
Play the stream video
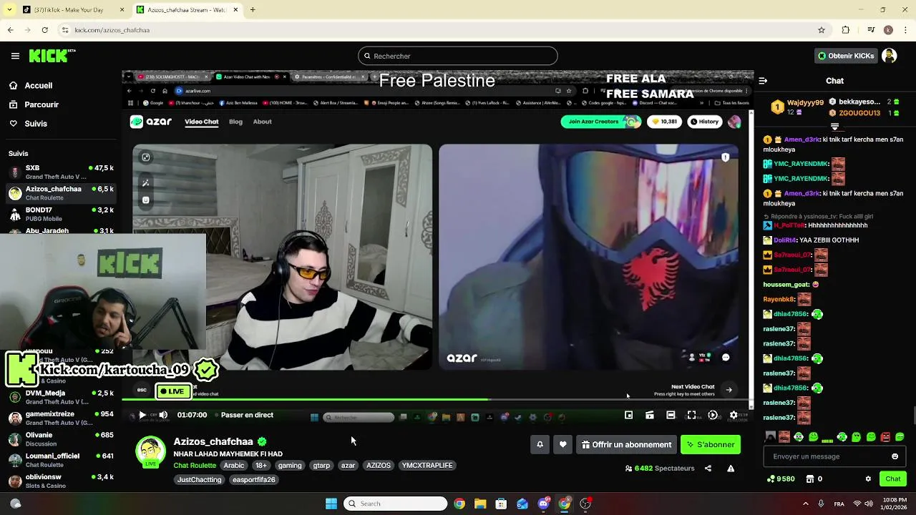click(142, 415)
